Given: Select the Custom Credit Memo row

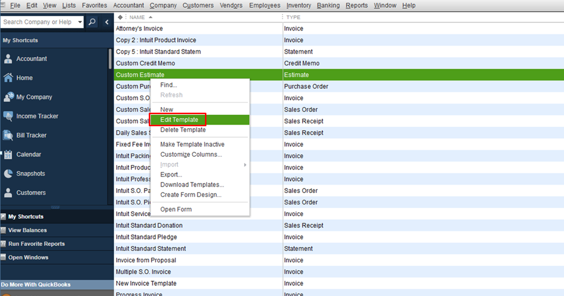Looking at the screenshot, I should 339,63.
